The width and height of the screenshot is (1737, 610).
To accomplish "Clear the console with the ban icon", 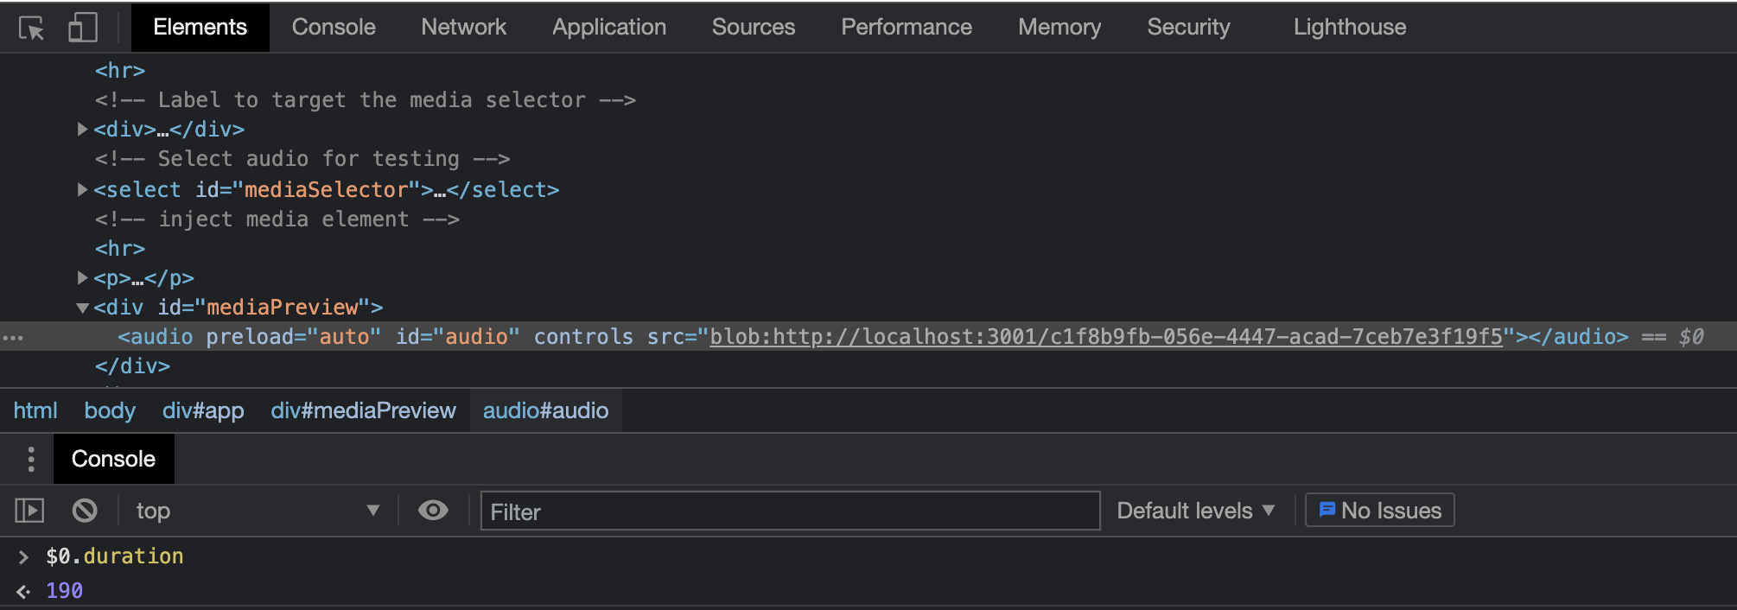I will 85,511.
